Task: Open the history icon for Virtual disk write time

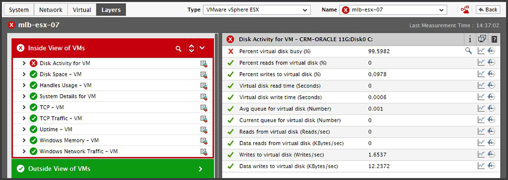Action: coord(491,97)
